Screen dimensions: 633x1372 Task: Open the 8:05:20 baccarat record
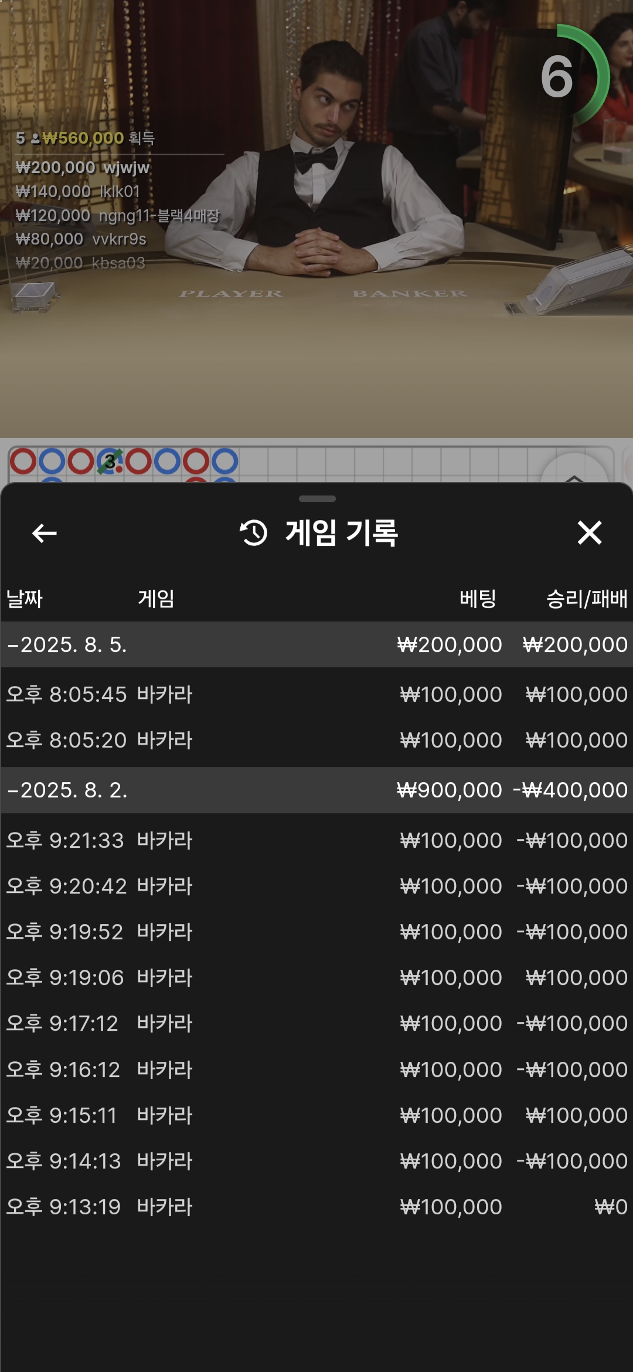(x=316, y=740)
